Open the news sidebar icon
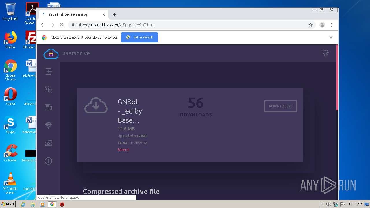The height and width of the screenshot is (208, 370). (x=48, y=107)
